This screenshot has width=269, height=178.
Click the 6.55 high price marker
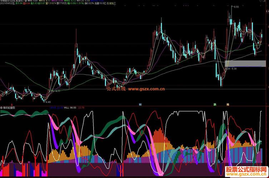click(236, 7)
